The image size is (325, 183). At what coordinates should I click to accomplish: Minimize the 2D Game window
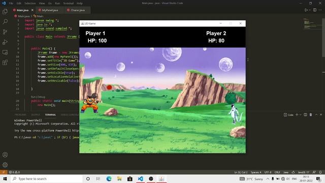point(220,23)
